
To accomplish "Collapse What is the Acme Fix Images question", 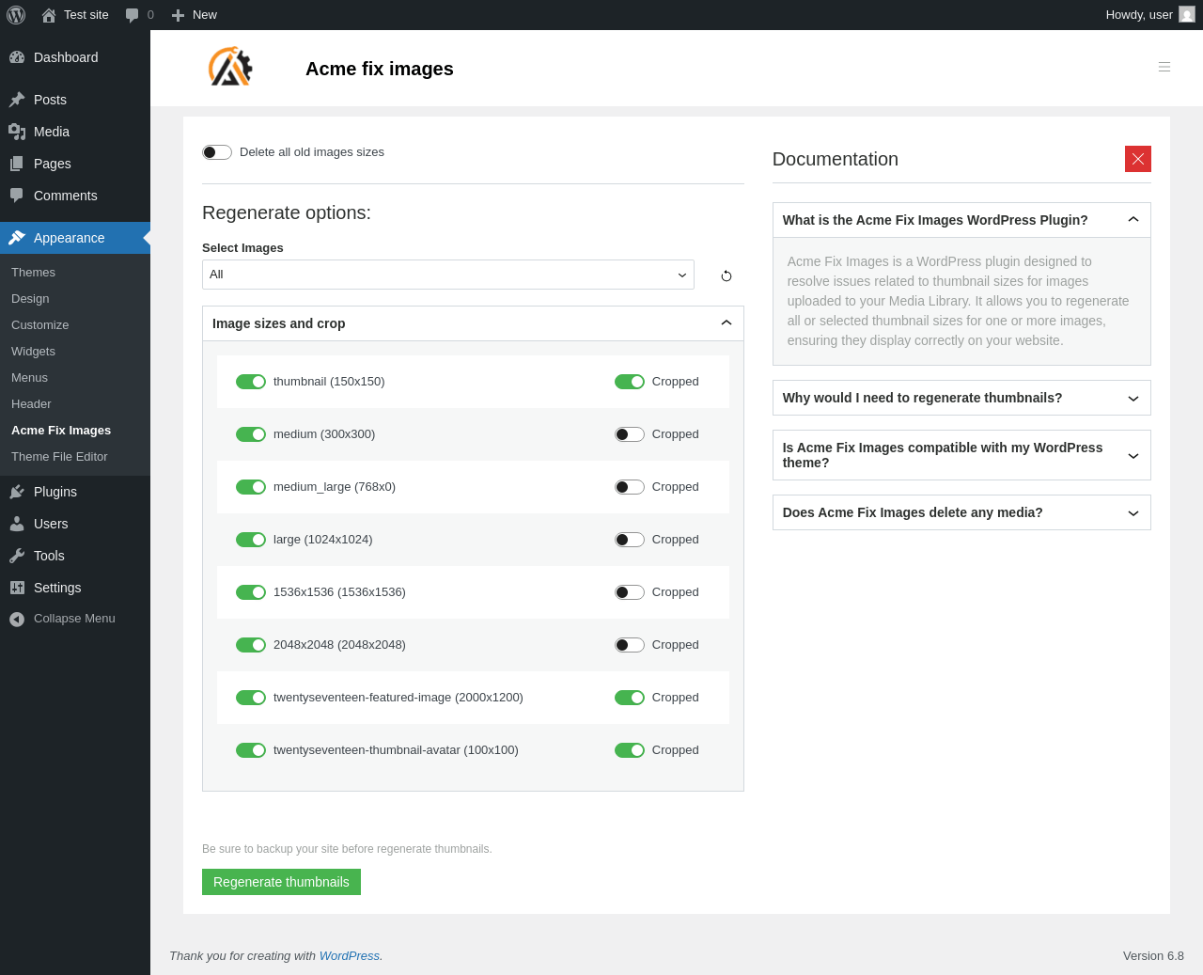I will pyautogui.click(x=961, y=220).
